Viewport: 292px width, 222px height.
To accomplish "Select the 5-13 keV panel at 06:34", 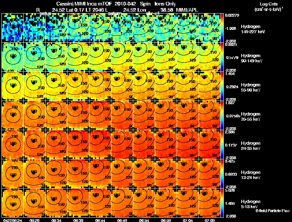I will pos(57,203).
